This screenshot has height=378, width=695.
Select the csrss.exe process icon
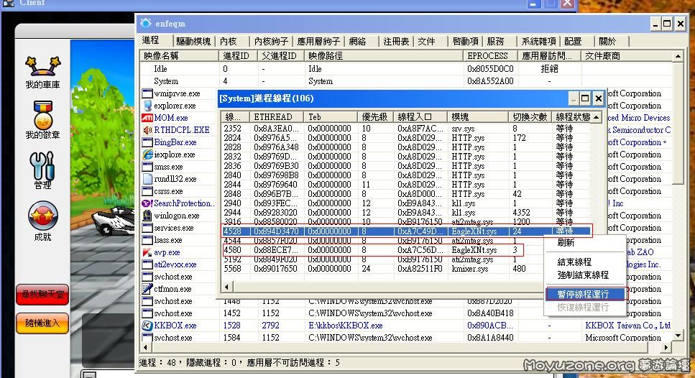pos(147,191)
